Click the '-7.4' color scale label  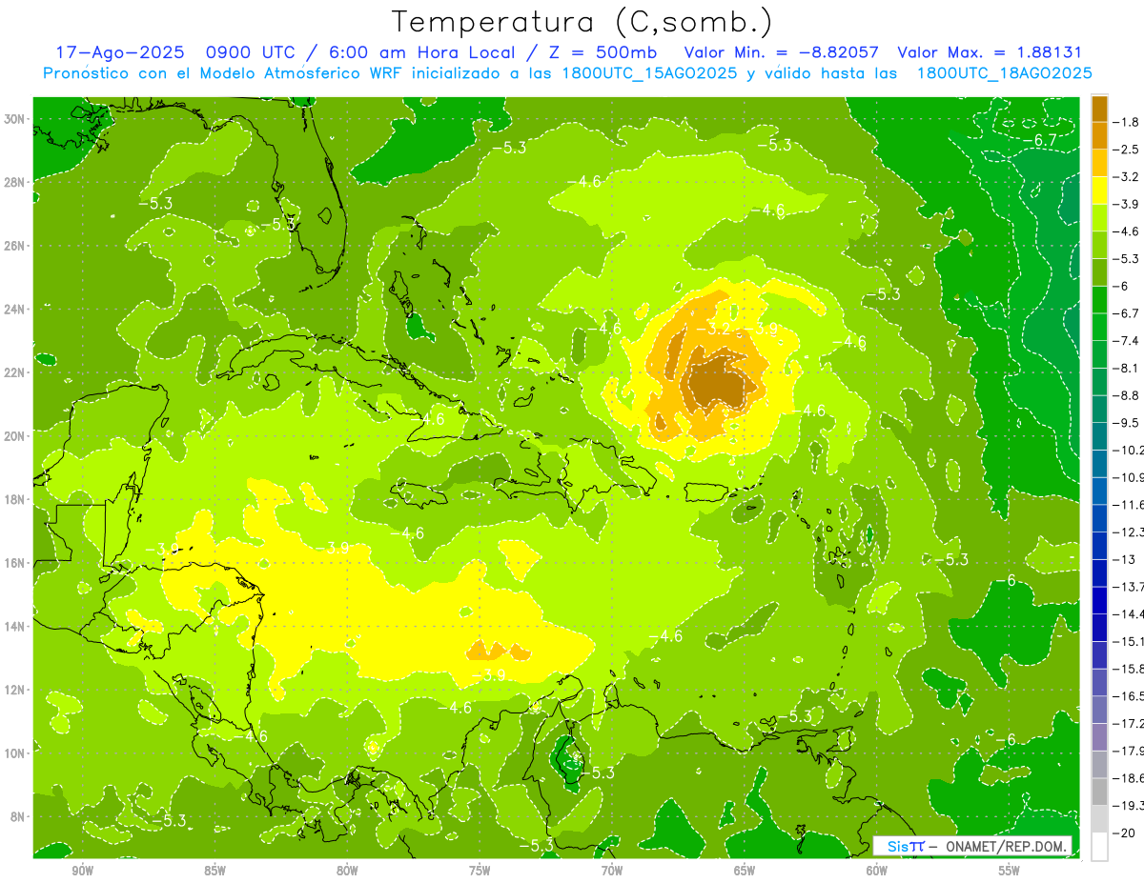click(x=1127, y=341)
